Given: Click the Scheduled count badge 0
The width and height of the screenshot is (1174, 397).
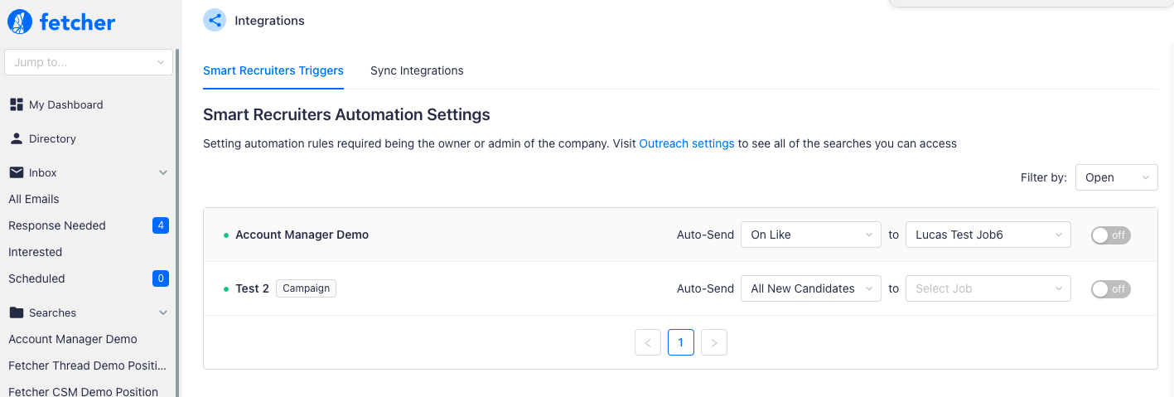Looking at the screenshot, I should pos(161,278).
